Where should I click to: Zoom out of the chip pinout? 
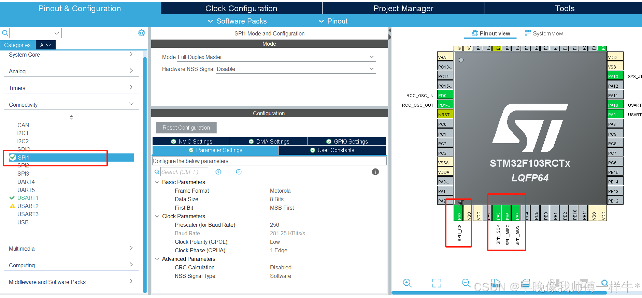(466, 283)
